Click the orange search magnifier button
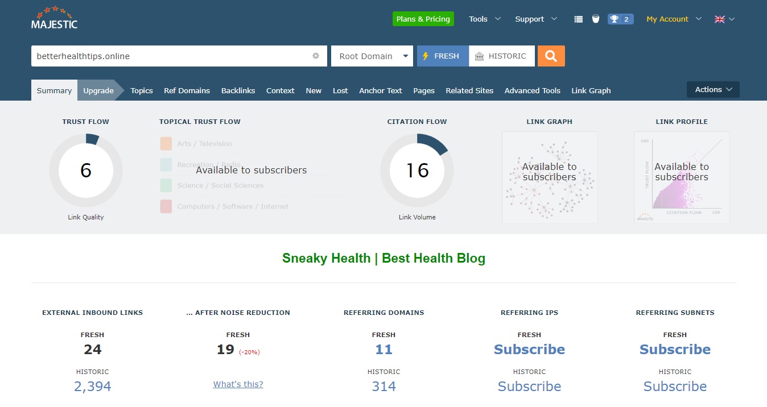The height and width of the screenshot is (407, 767). 551,56
